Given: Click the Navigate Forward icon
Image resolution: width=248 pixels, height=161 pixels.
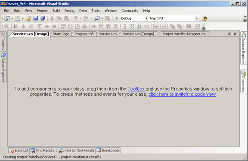Looking at the screenshot, I should pos(108,18).
